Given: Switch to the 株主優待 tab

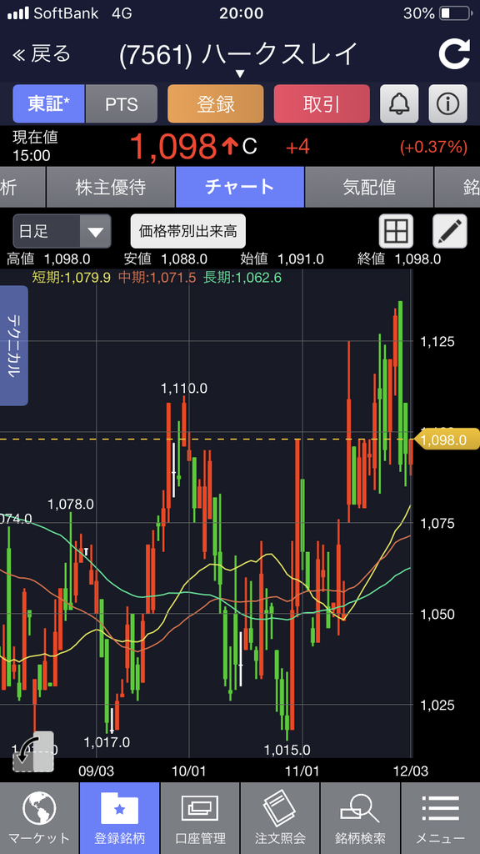Looking at the screenshot, I should click(x=111, y=188).
